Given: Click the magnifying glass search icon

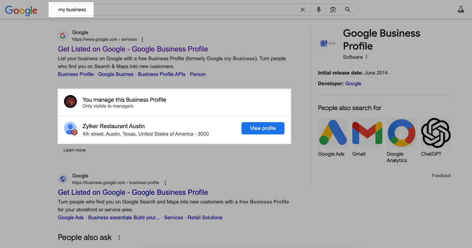Looking at the screenshot, I should (348, 10).
